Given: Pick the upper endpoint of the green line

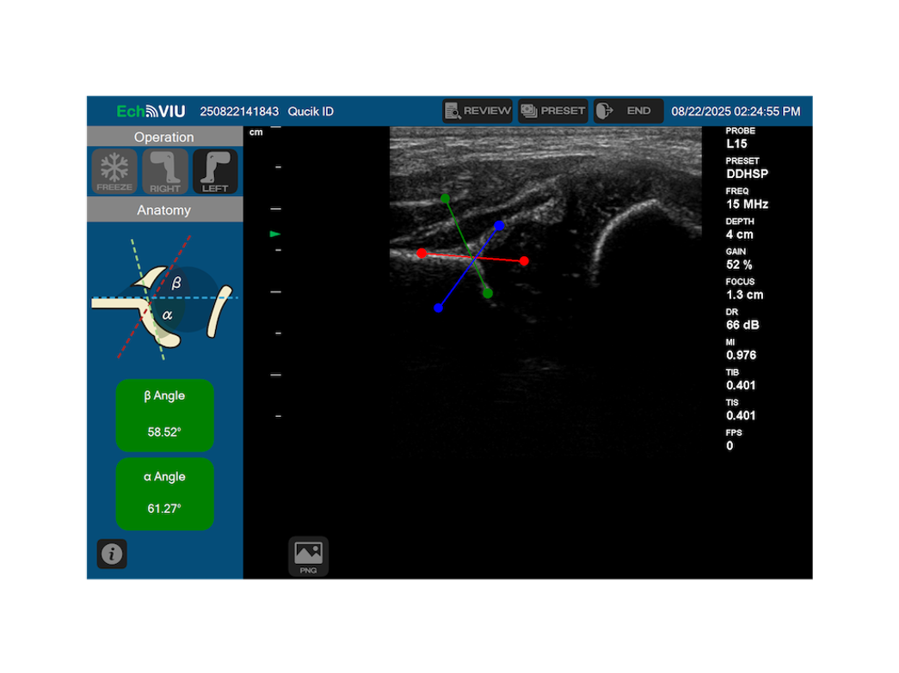Looking at the screenshot, I should point(445,199).
